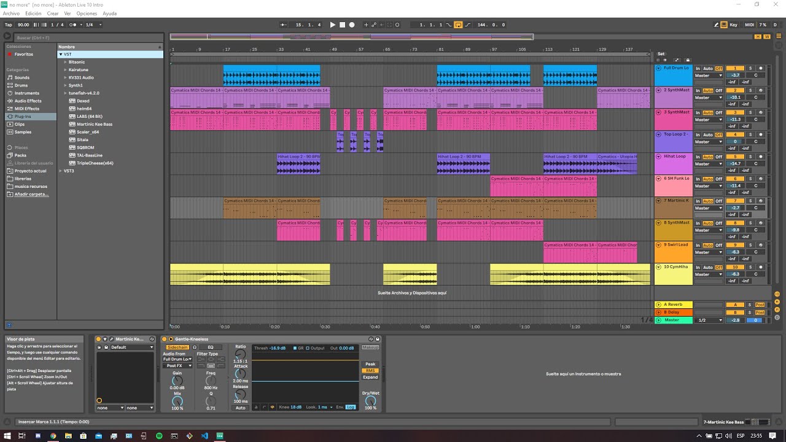Screen dimensions: 786x442
Task: Toggle Post on B Delay return
Action: pyautogui.click(x=760, y=312)
